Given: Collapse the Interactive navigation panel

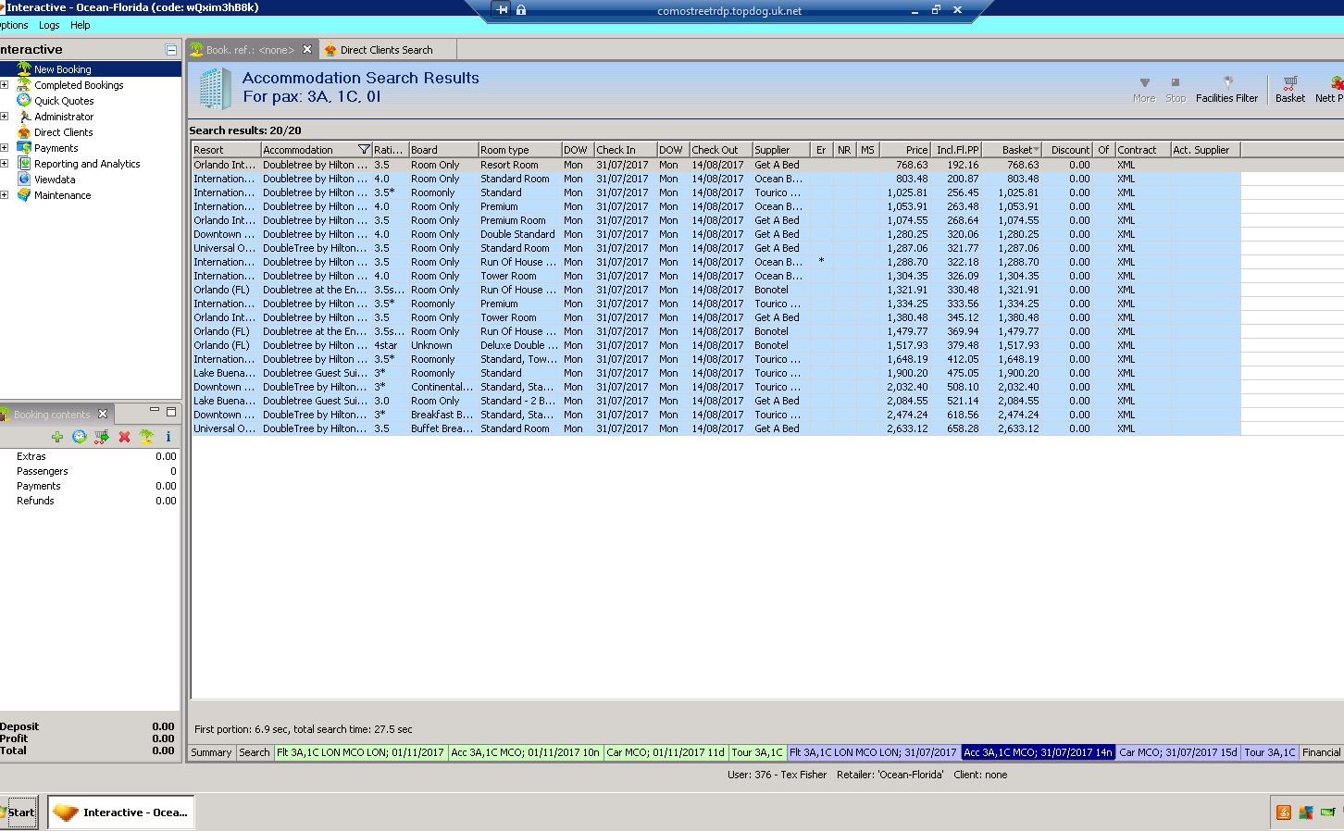Looking at the screenshot, I should [x=171, y=50].
